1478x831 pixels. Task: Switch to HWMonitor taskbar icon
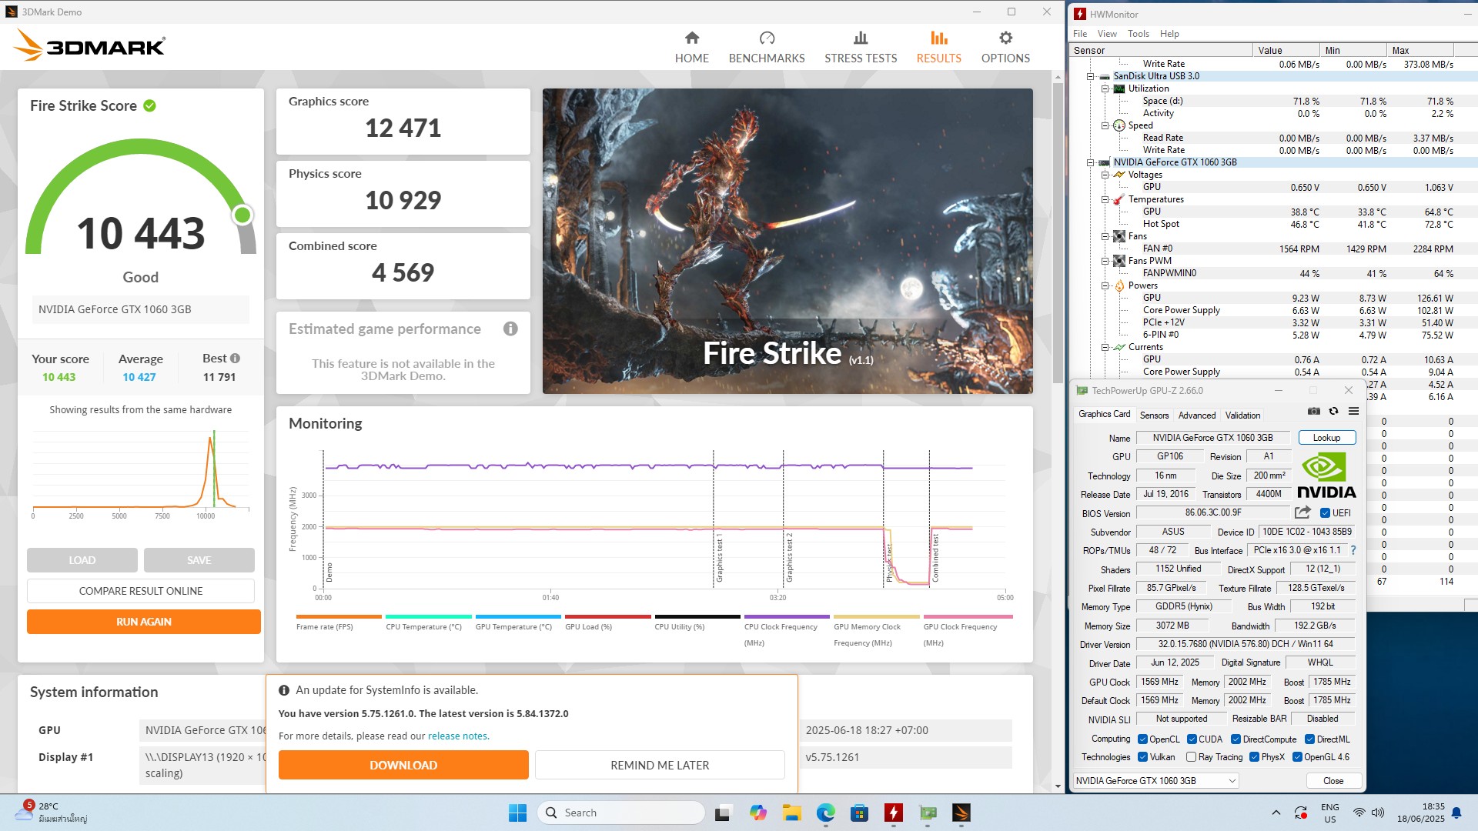pos(894,813)
